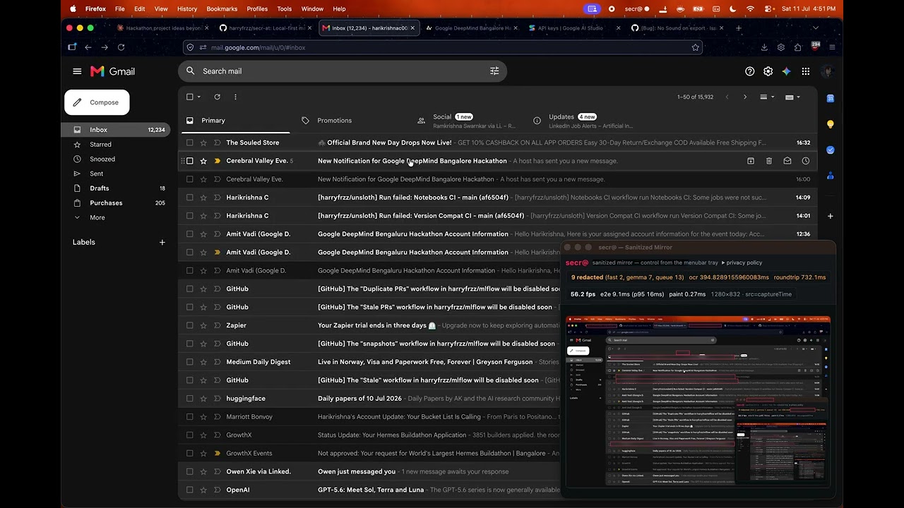Compose a new email
The width and height of the screenshot is (904, 508).
click(x=97, y=102)
